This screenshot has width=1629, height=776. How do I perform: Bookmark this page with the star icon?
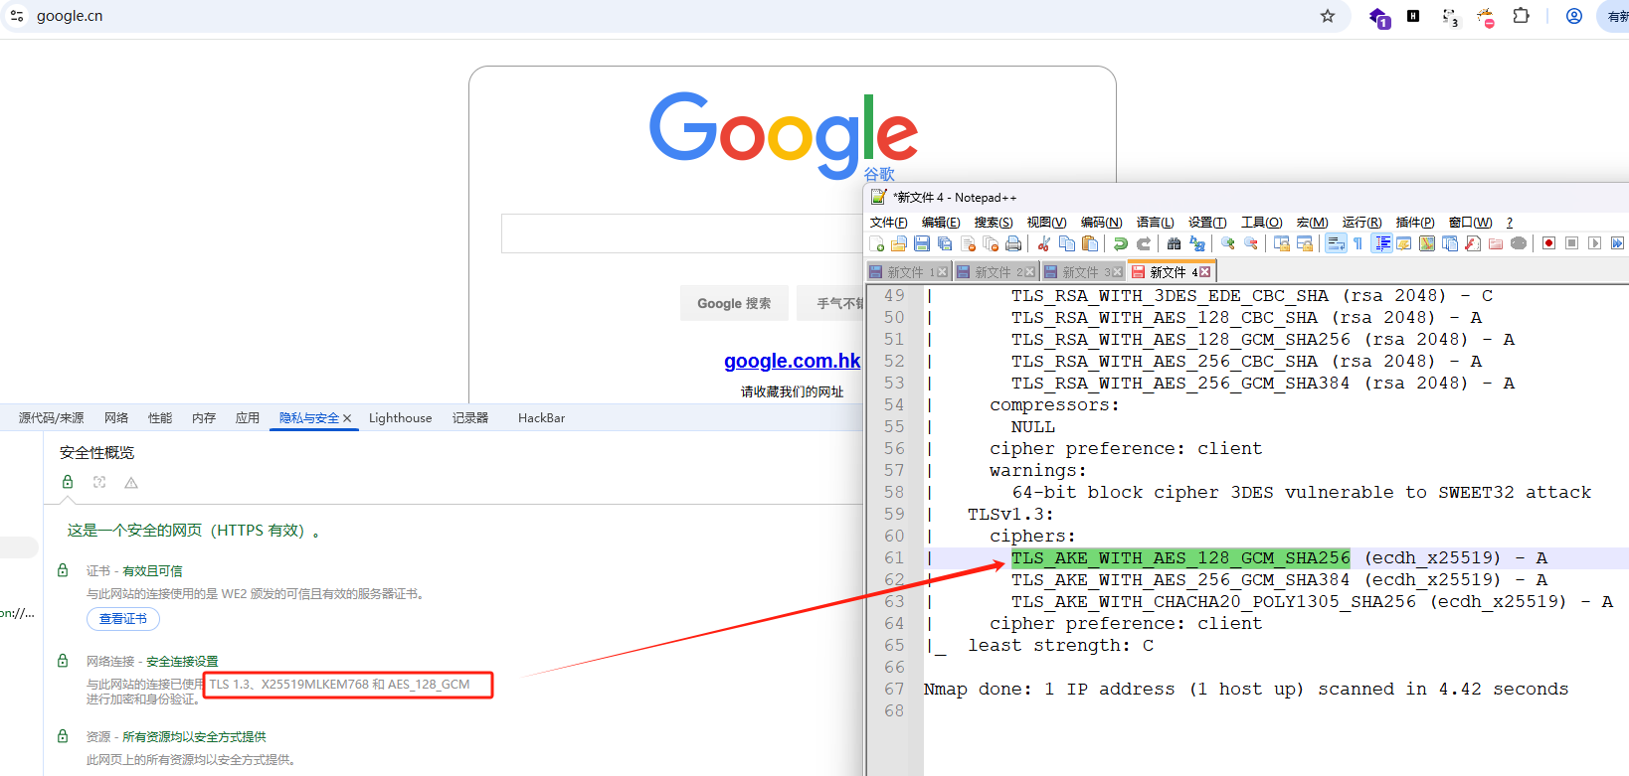click(1327, 16)
